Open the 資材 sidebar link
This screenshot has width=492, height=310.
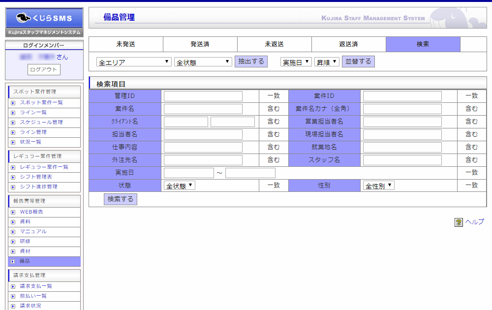click(25, 251)
